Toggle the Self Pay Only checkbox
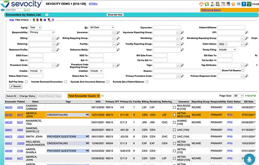This screenshot has height=165, width=259. [27, 82]
